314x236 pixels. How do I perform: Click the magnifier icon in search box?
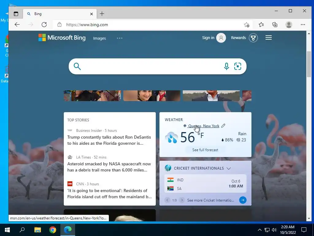[x=77, y=66]
